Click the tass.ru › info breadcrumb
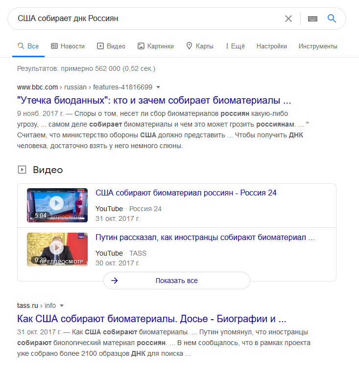359x370 pixels. click(x=36, y=305)
